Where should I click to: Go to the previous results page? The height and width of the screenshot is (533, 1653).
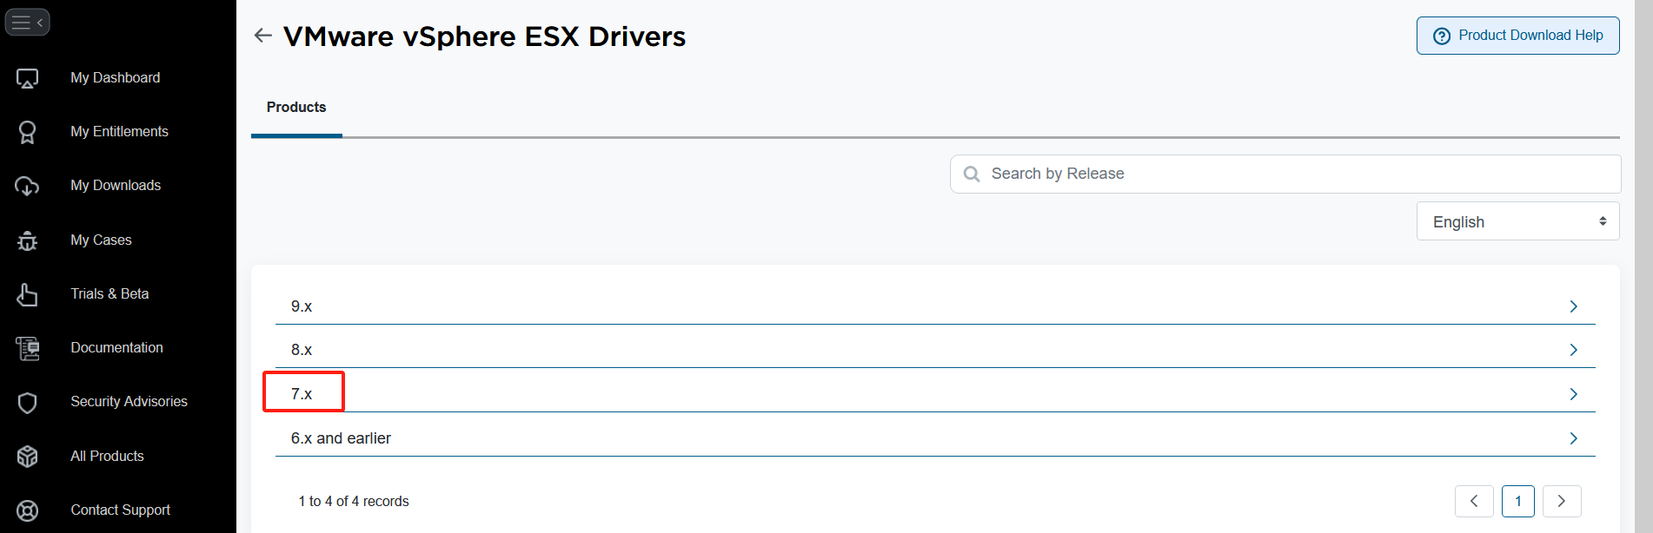1474,501
